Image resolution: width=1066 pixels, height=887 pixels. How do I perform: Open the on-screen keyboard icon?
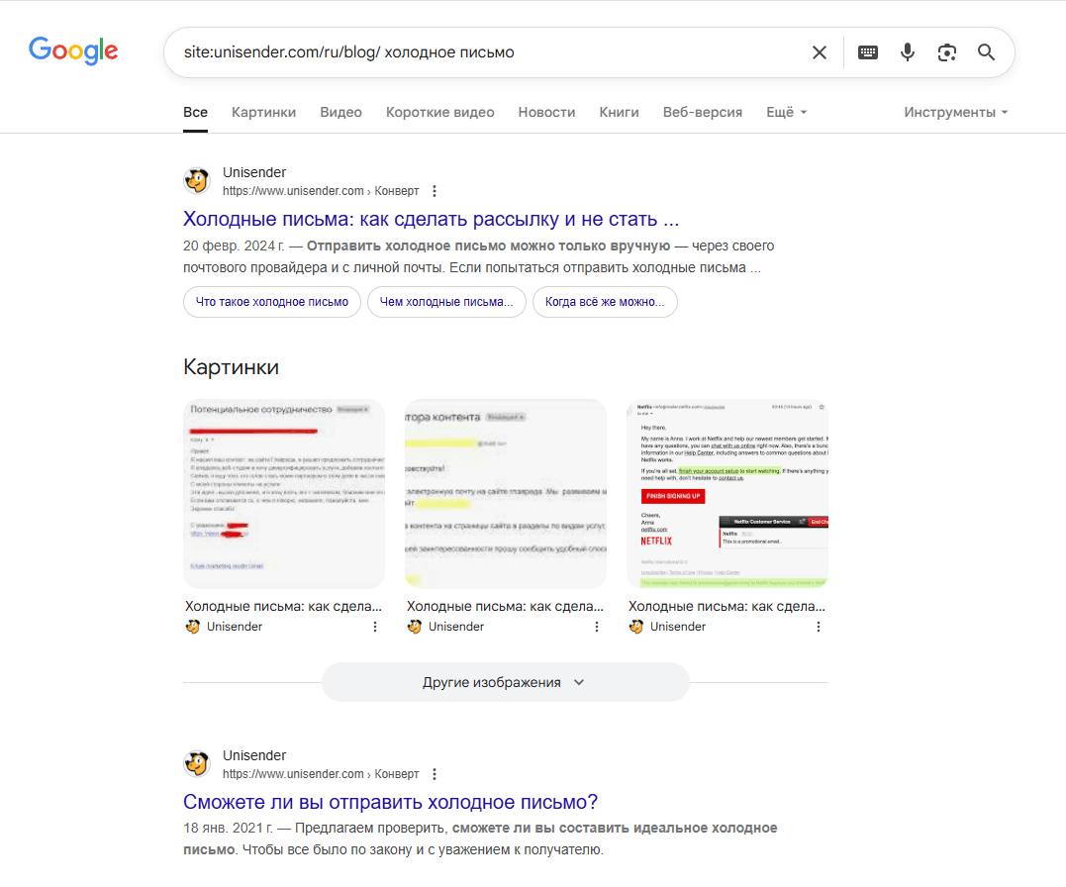pyautogui.click(x=867, y=52)
